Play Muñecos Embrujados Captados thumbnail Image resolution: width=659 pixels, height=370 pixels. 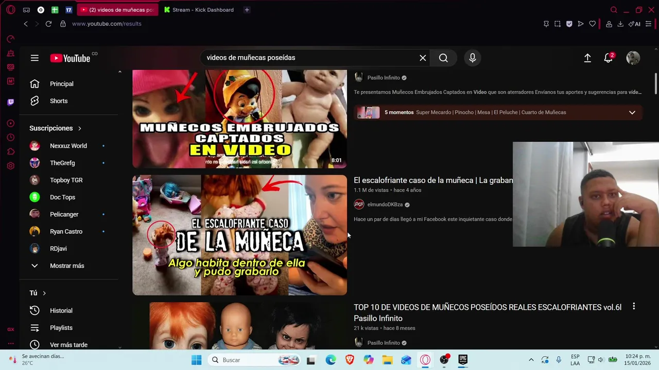pos(239,119)
